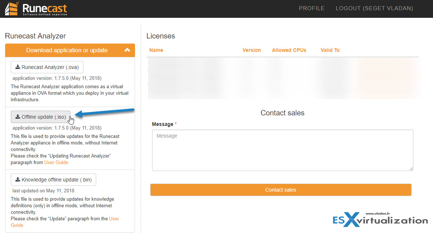Click the Runecast Analyzer heading
433x233 pixels.
[35, 36]
